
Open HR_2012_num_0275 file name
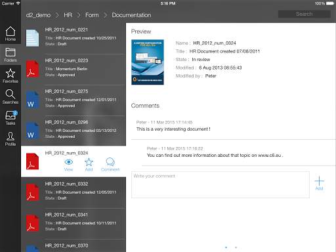pos(66,91)
